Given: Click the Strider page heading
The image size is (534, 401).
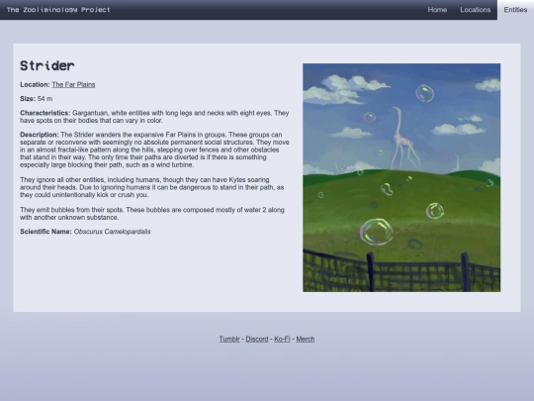Looking at the screenshot, I should pos(47,65).
